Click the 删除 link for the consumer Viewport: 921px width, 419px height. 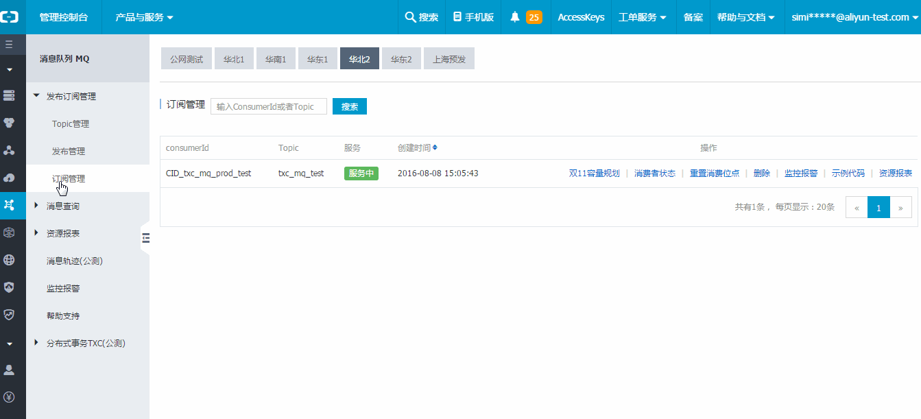[x=761, y=173]
